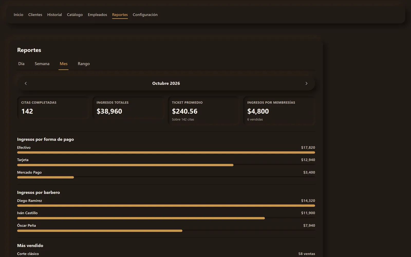Viewport: 411px width, 257px height.
Task: Click the Efectivo label
Action: pos(24,148)
